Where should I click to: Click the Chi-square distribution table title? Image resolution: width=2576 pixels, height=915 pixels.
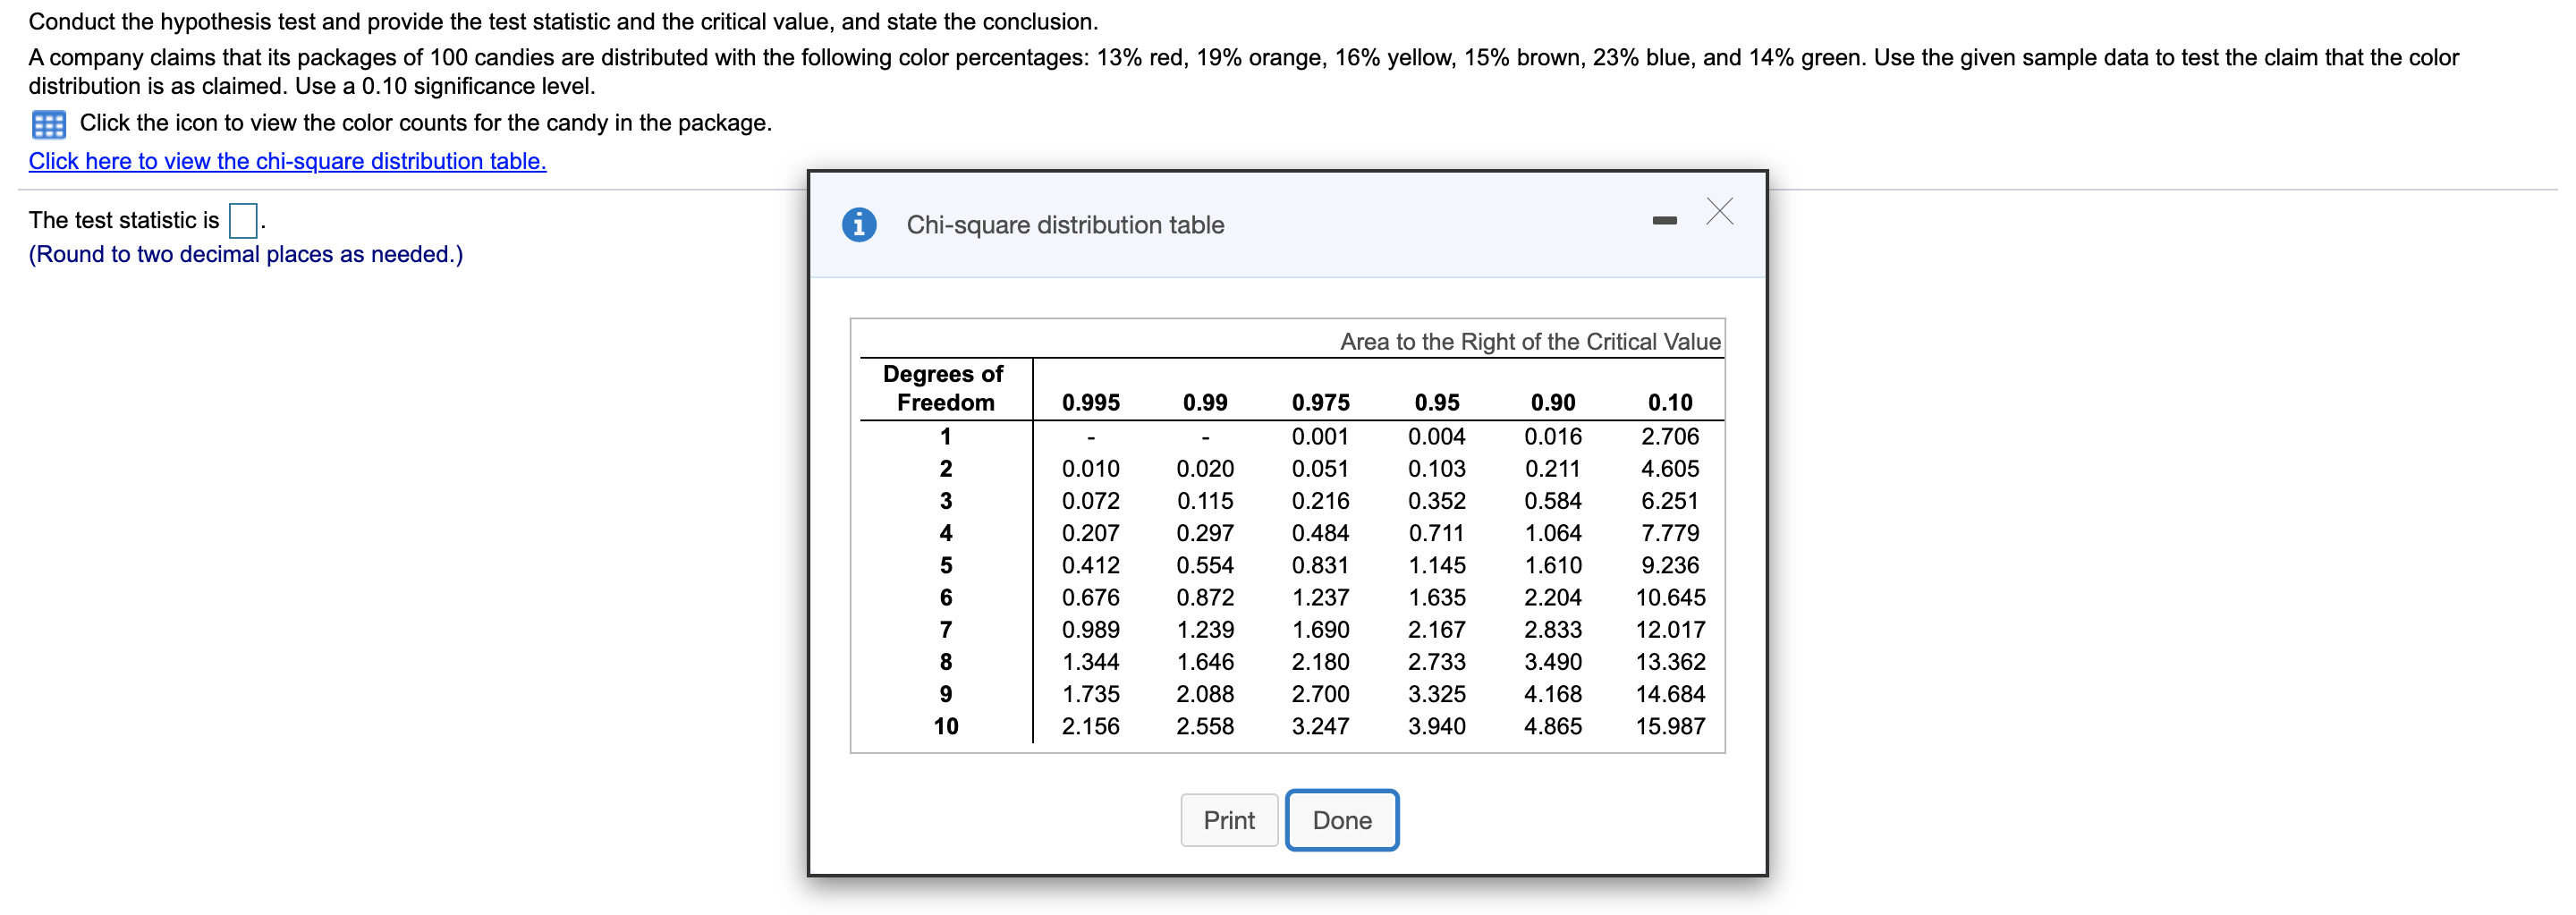(x=1065, y=224)
